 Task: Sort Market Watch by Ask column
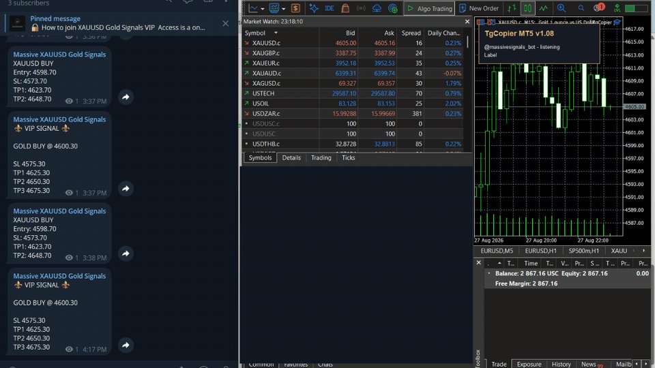(389, 33)
